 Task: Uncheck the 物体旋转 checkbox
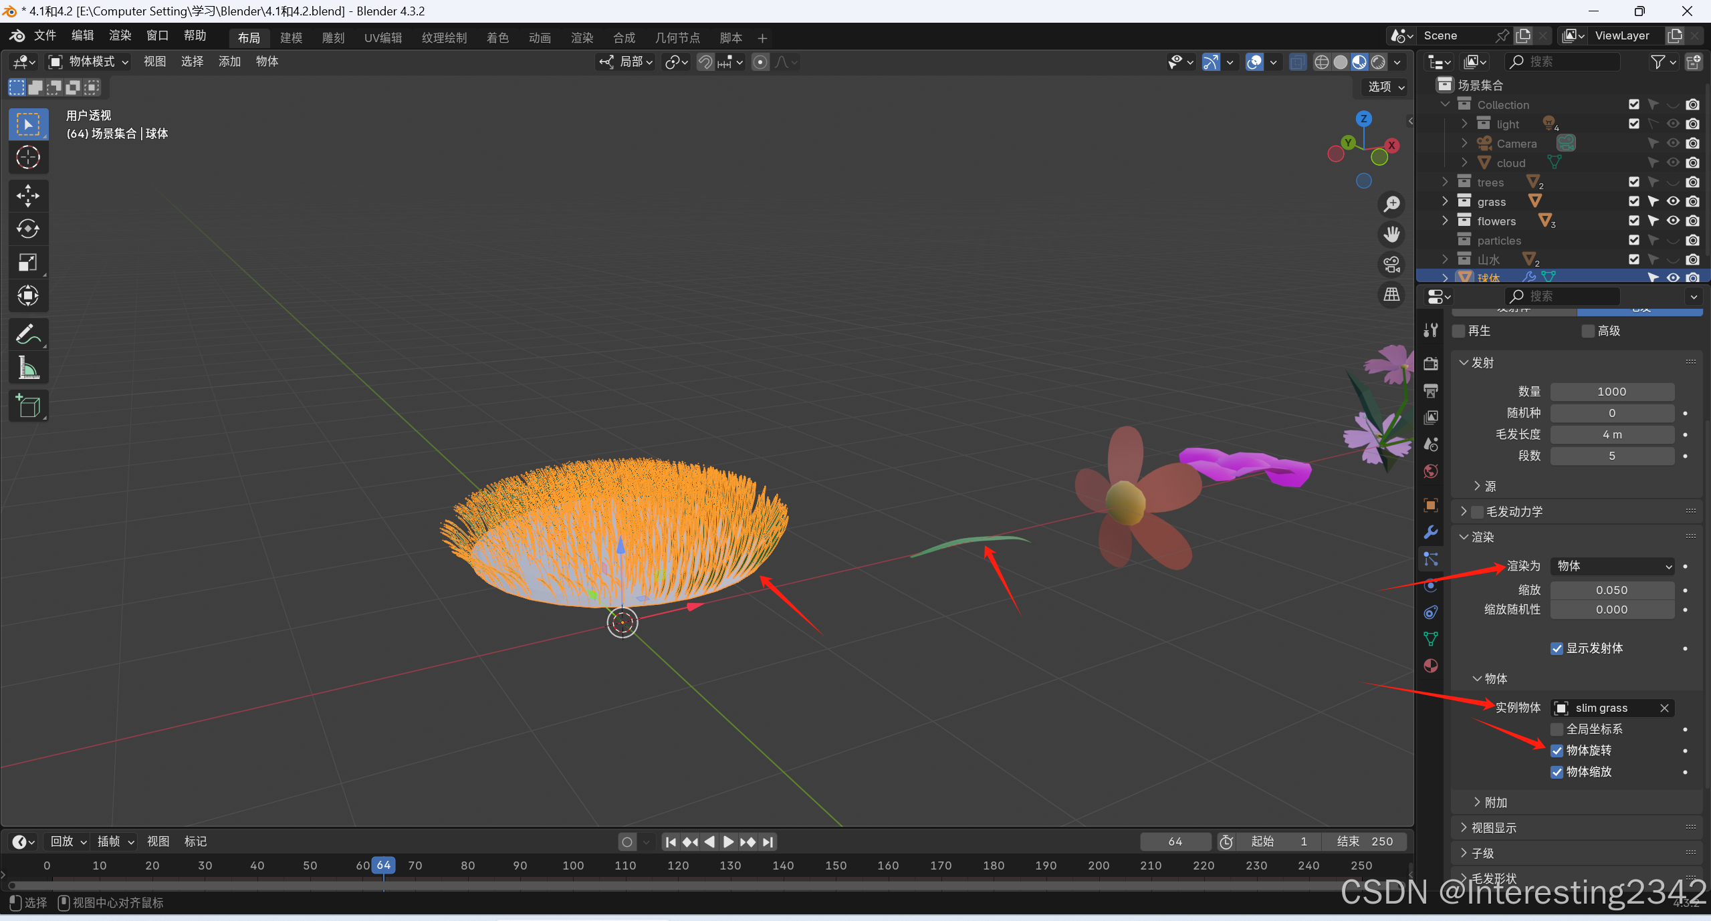click(1557, 751)
